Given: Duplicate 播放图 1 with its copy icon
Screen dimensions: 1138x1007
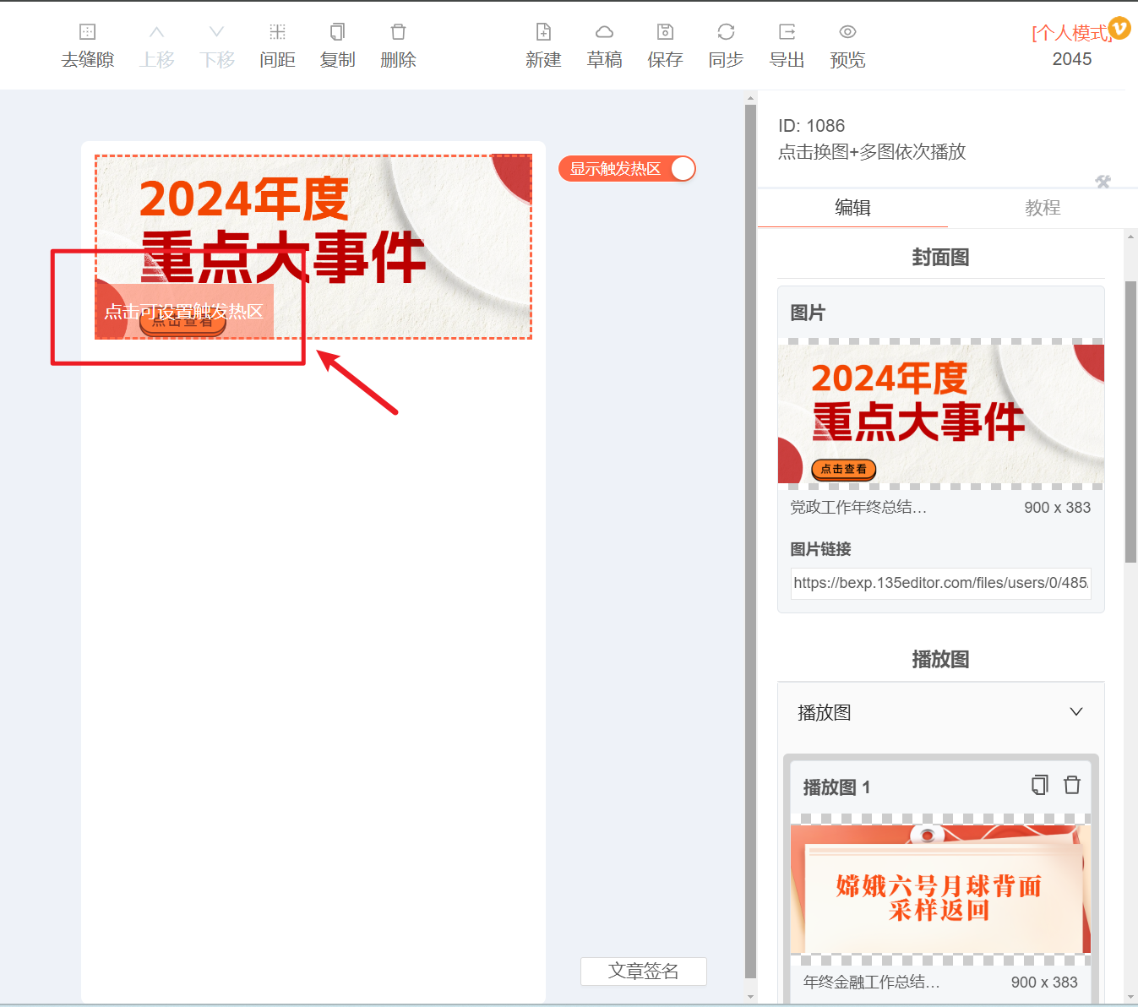Looking at the screenshot, I should click(1040, 785).
